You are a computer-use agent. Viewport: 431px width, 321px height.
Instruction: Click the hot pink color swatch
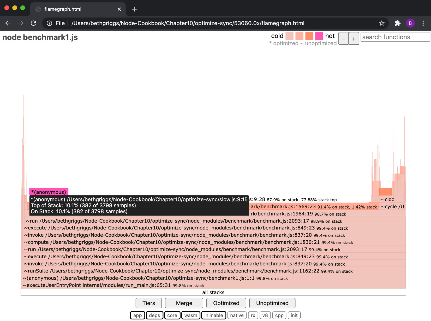(319, 36)
